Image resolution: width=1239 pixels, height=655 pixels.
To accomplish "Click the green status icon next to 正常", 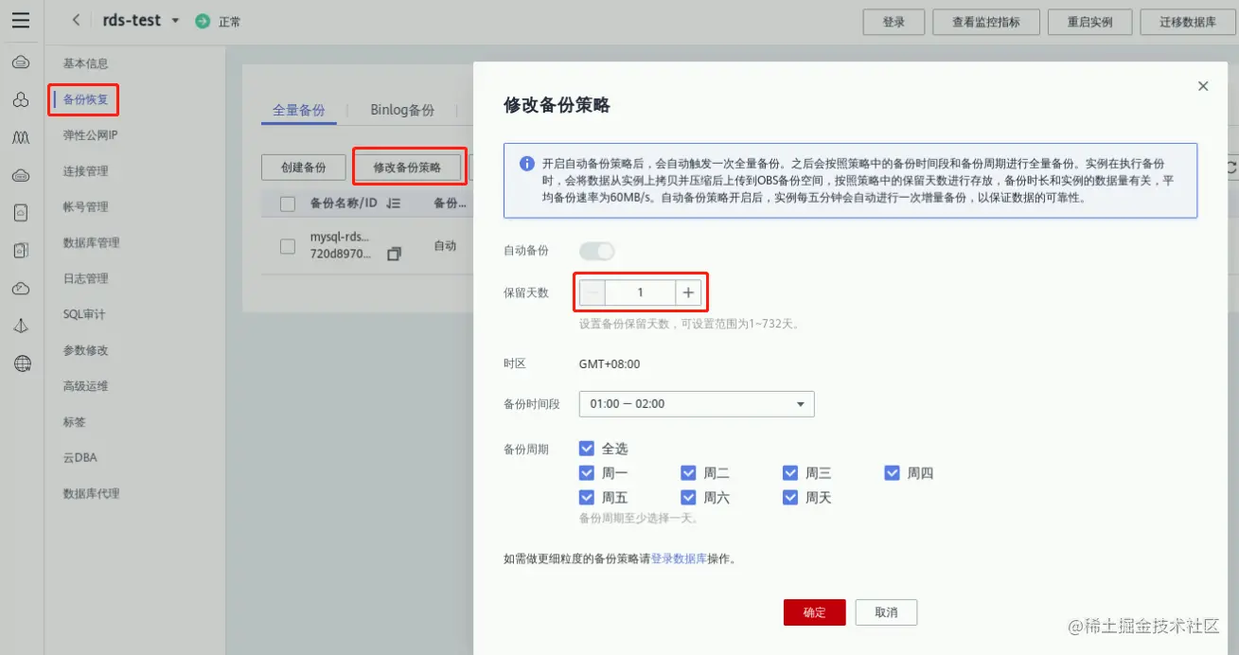I will (x=203, y=21).
